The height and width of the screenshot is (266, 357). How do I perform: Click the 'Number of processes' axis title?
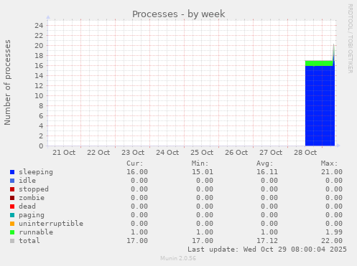point(7,82)
